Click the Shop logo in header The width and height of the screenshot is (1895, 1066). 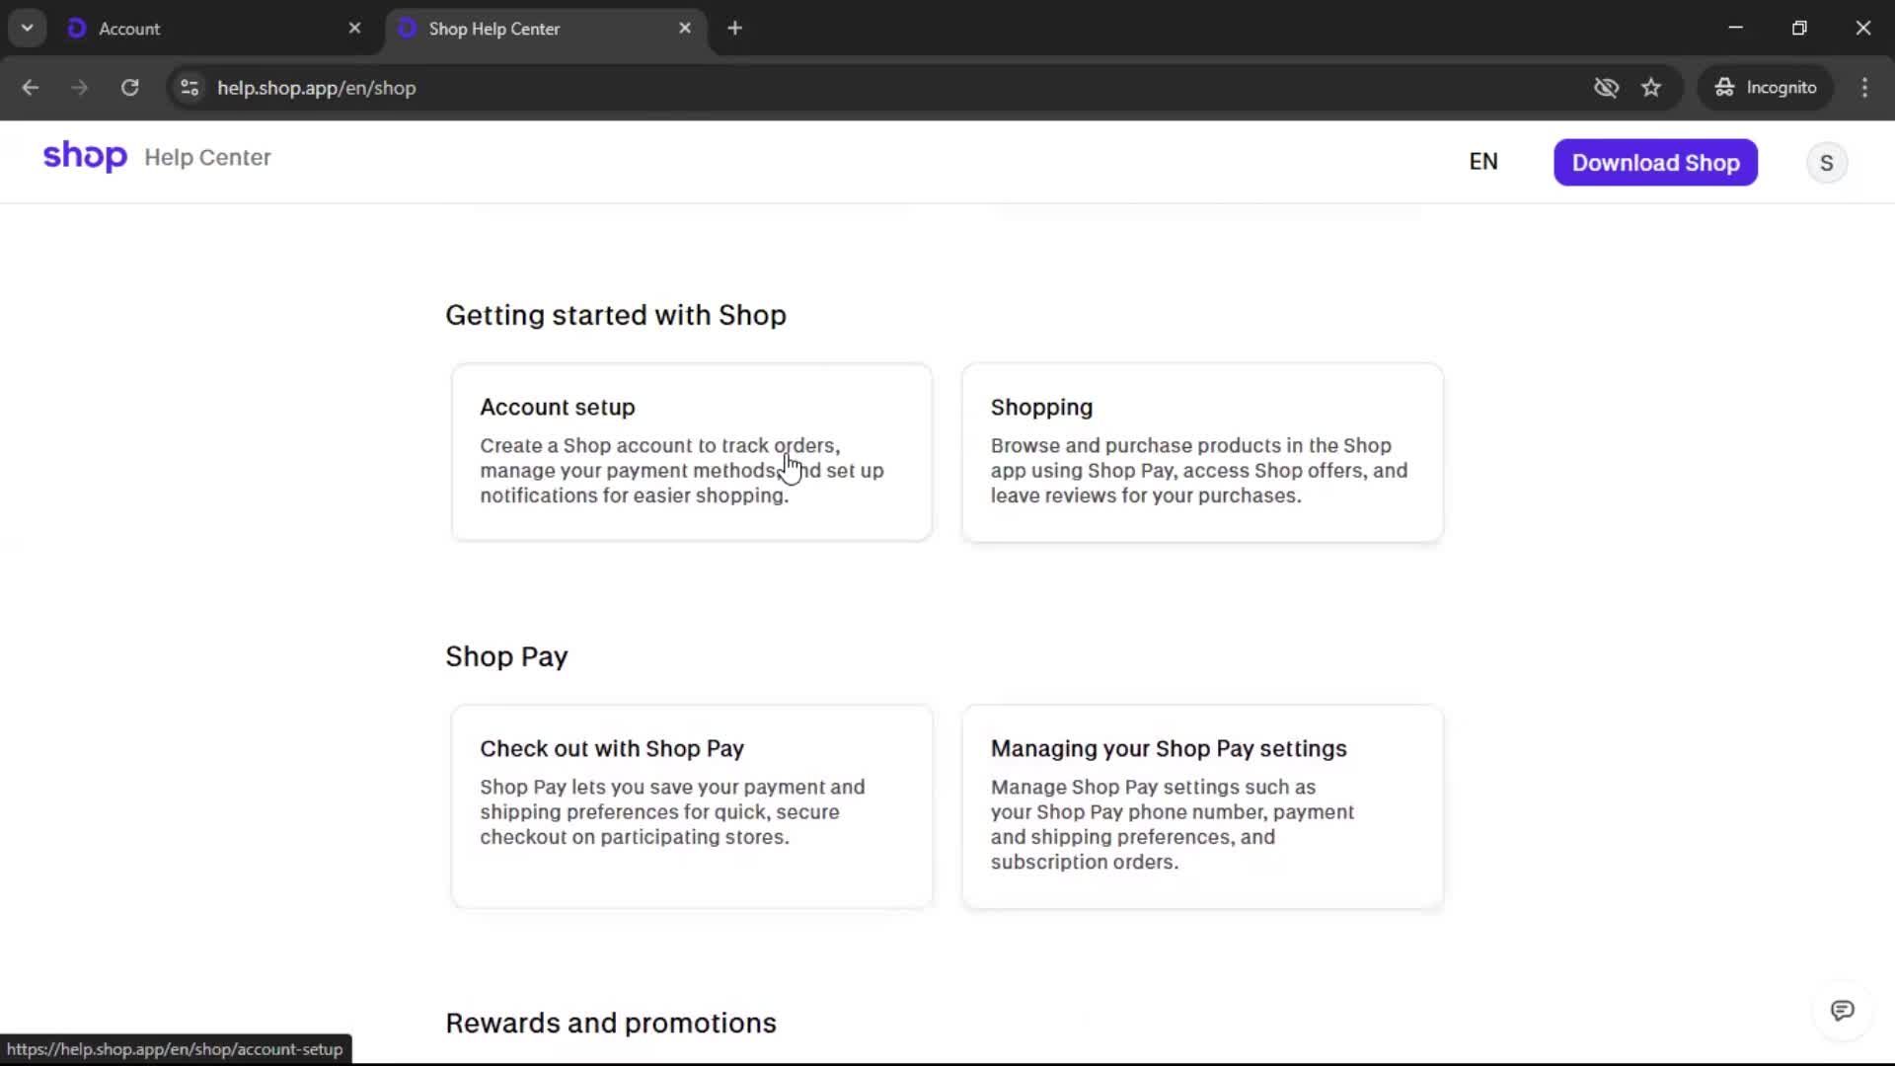point(85,157)
